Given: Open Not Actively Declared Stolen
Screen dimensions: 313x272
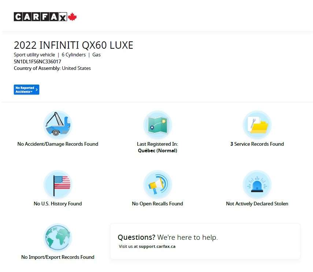Looking at the screenshot, I should (x=257, y=204).
